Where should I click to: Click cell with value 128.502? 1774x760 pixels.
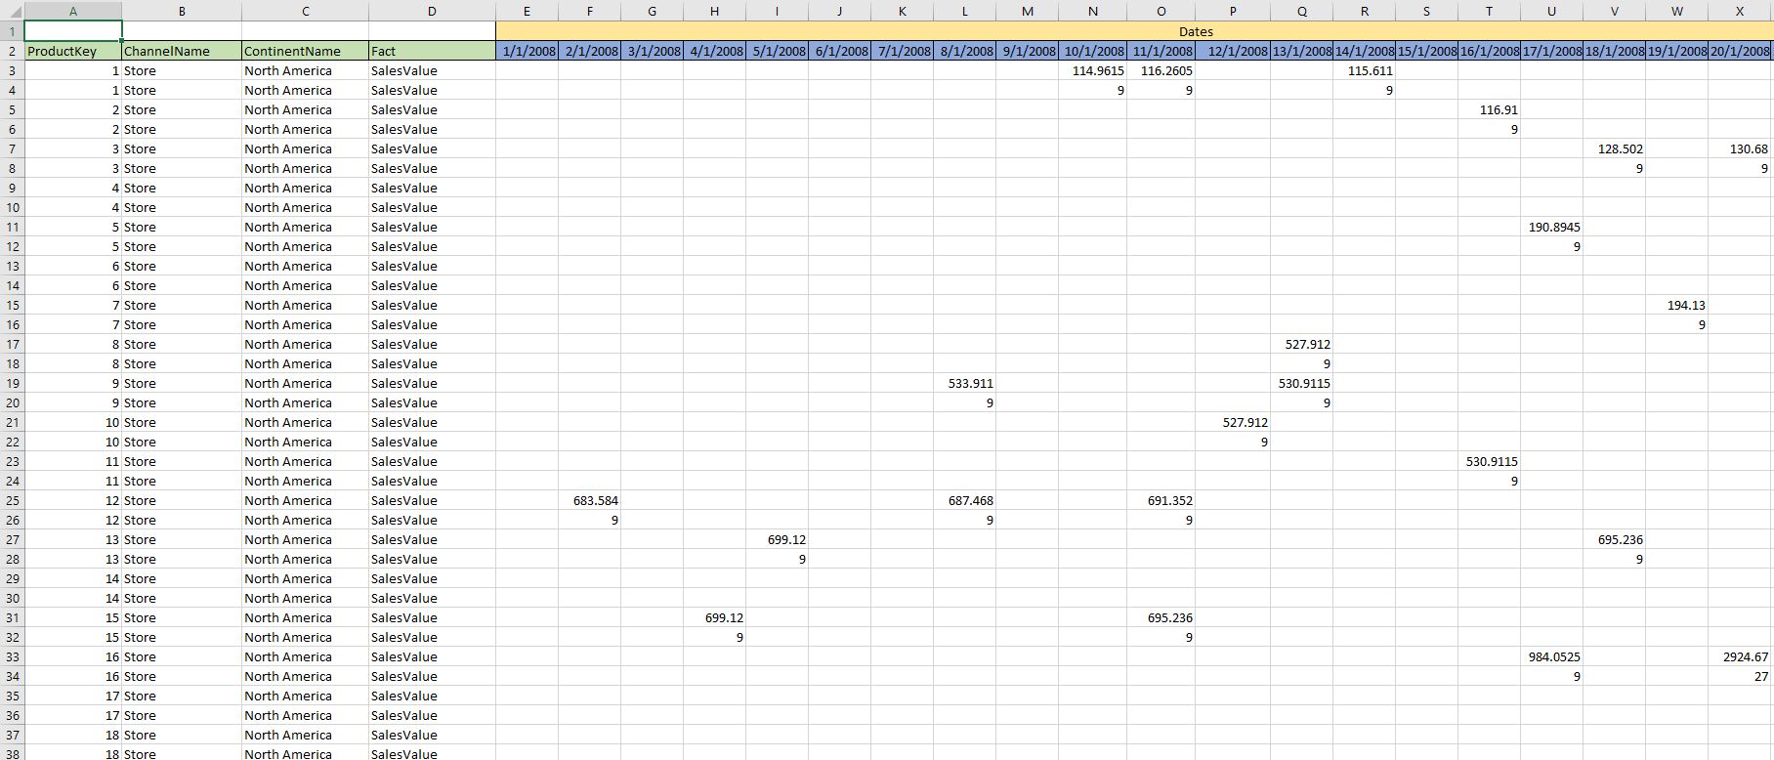1614,148
